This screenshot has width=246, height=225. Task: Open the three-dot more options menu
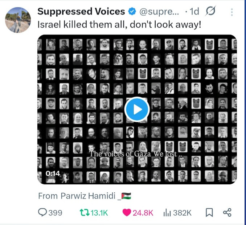pyautogui.click(x=232, y=12)
